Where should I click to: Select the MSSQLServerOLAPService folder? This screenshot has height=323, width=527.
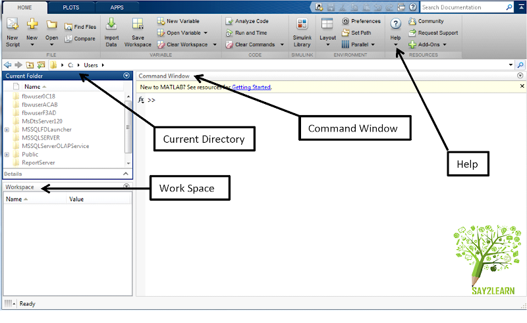click(x=55, y=146)
